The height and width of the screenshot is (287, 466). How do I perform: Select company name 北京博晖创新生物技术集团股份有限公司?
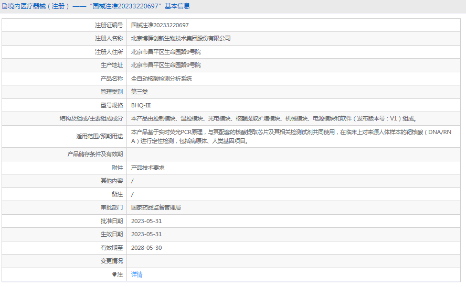coord(181,39)
